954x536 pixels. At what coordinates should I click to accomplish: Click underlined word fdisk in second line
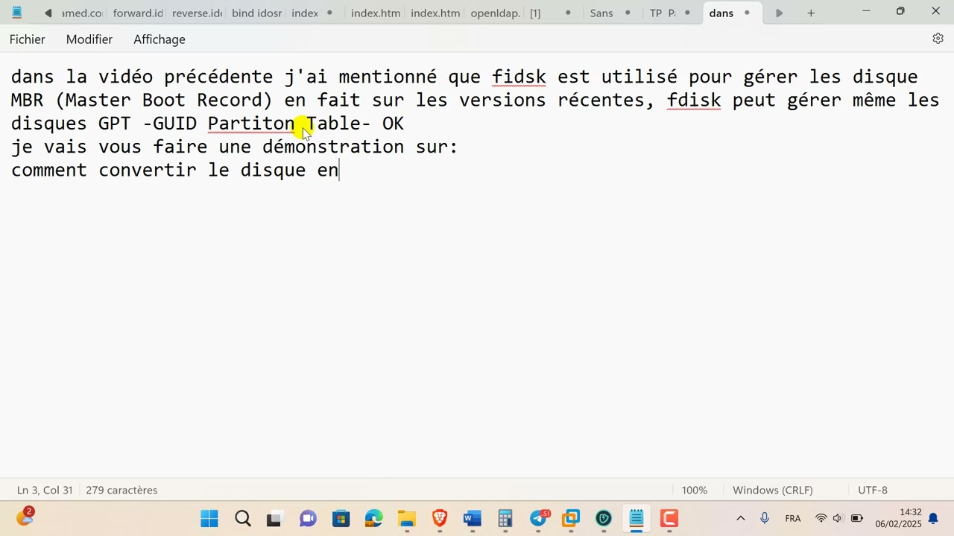[x=694, y=100]
